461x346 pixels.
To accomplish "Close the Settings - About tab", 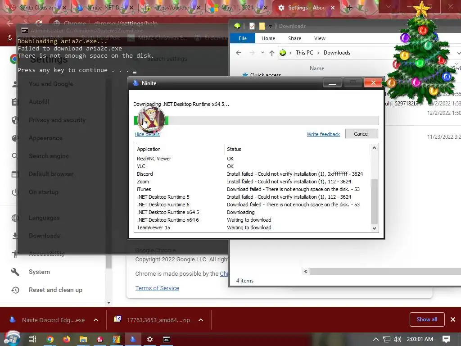I will coord(333,8).
